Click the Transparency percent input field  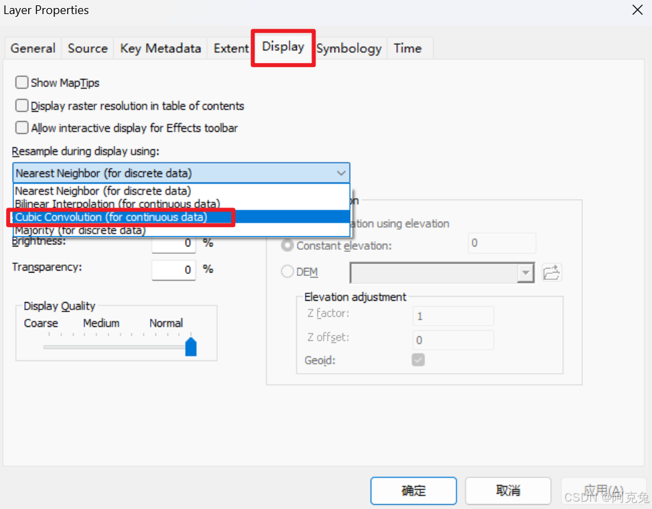click(174, 270)
